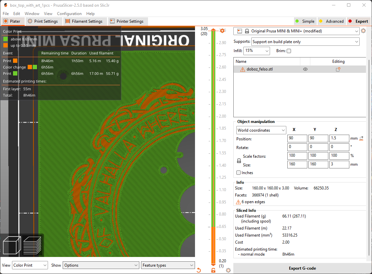Click the warning icon beside doboz_felso.stl
The height and width of the screenshot is (274, 372).
(x=242, y=69)
